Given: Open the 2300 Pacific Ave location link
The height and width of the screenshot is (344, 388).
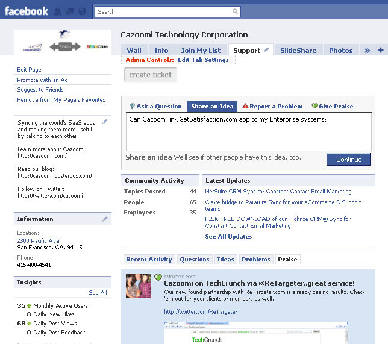Looking at the screenshot, I should tap(38, 240).
